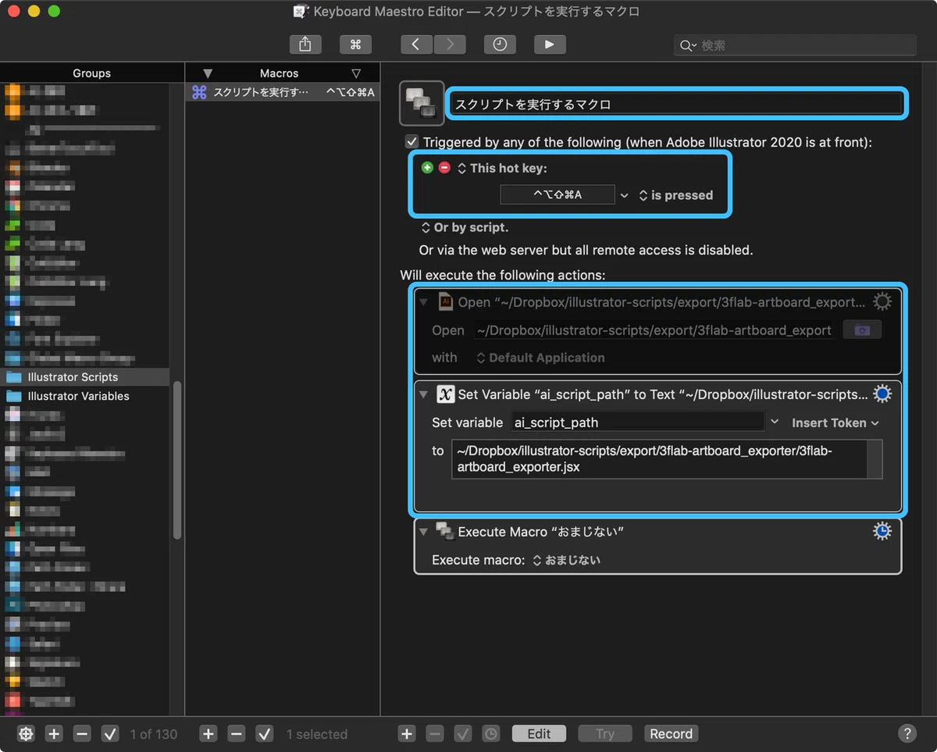Open the 'is pressed' trigger dropdown

click(x=676, y=195)
